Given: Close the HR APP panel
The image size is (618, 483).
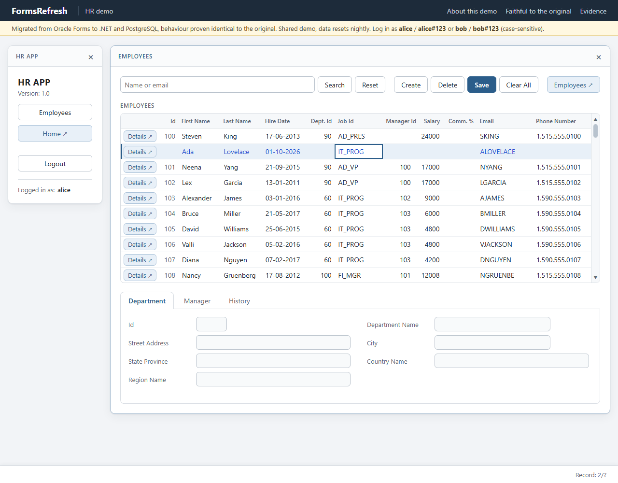Looking at the screenshot, I should coord(91,57).
